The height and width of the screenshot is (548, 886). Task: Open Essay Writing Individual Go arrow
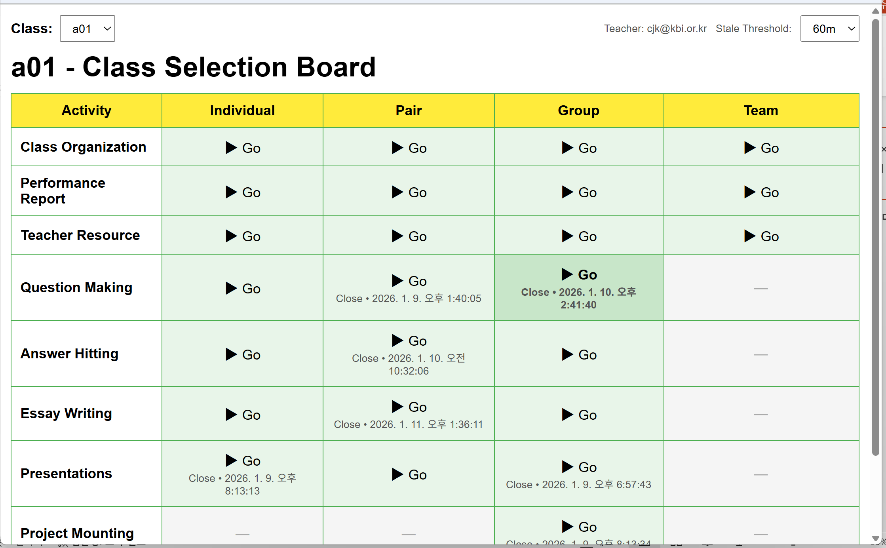(x=243, y=415)
